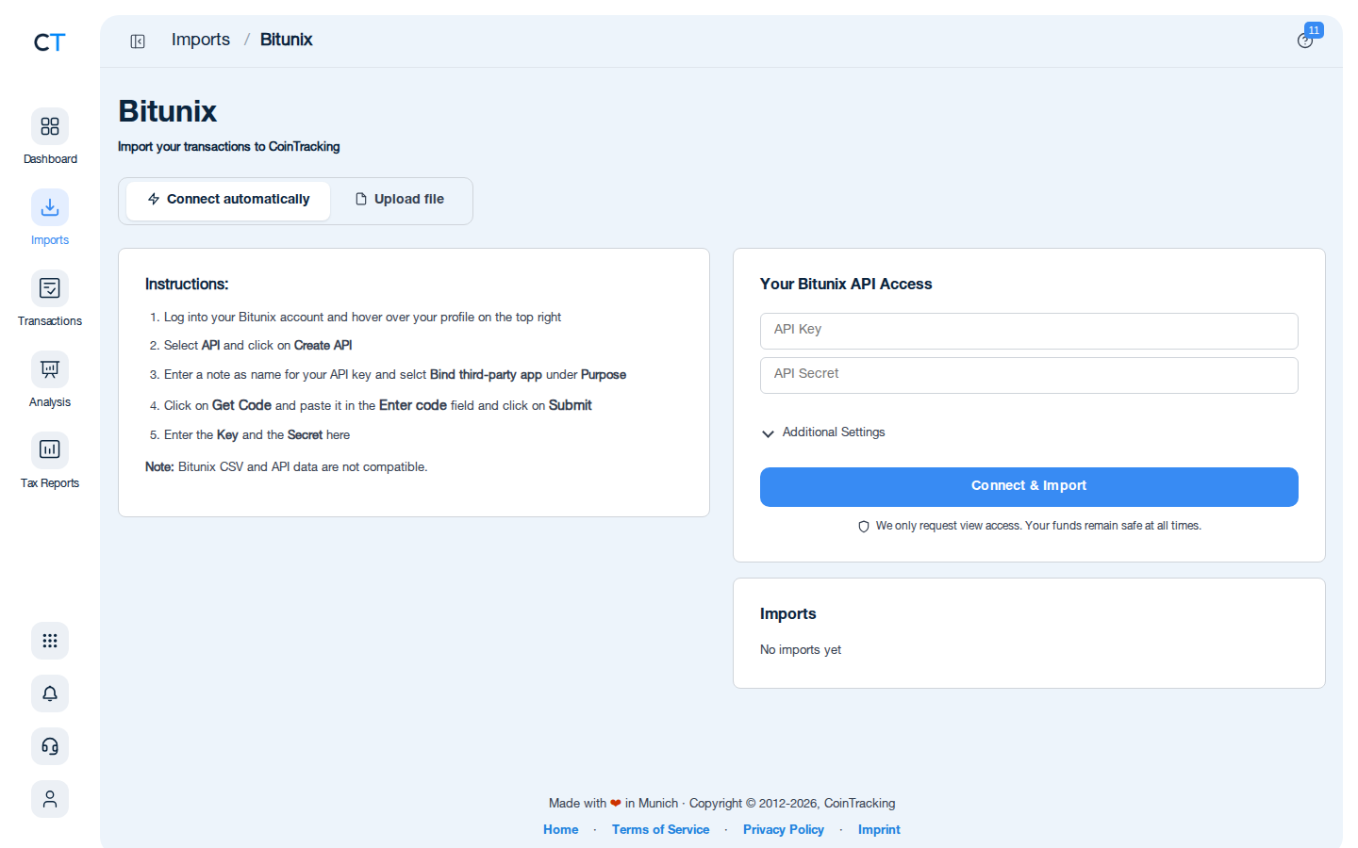
Task: Click the lightning icon in Connect automatically
Action: point(154,199)
